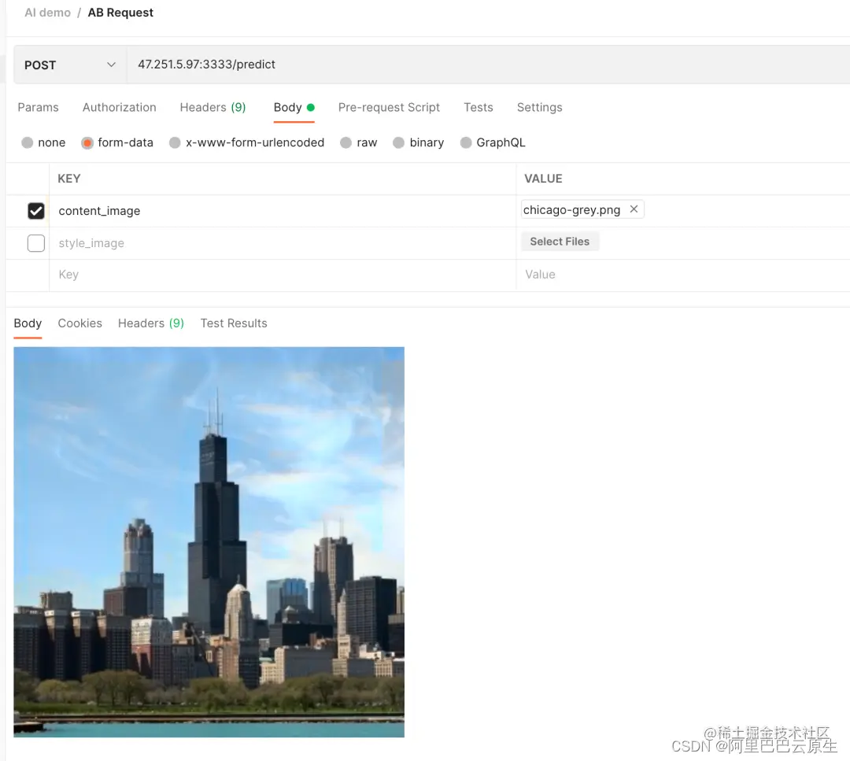The image size is (850, 761).
Task: Uncheck the content_image row checkbox
Action: (35, 210)
